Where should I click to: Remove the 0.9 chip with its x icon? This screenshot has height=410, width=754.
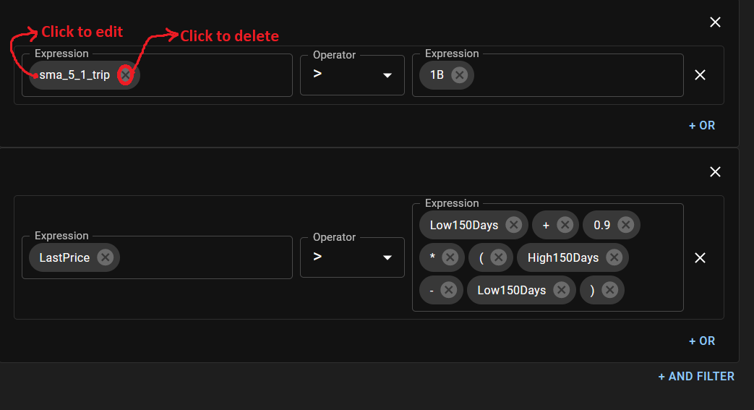[625, 225]
